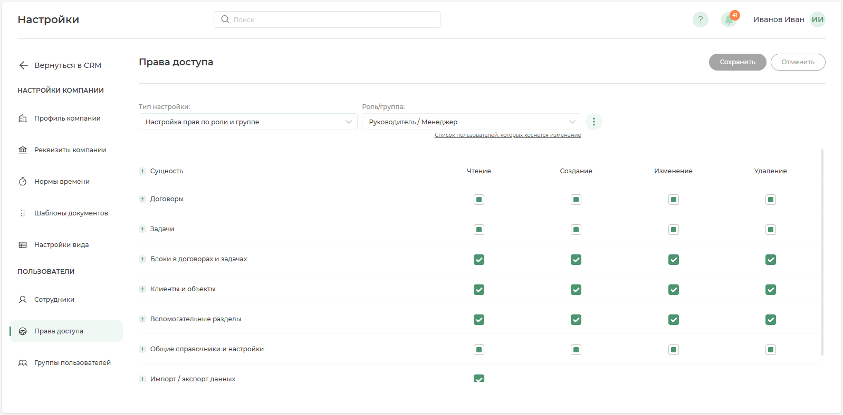Click the permissions table vertical scrollbar
The width and height of the screenshot is (843, 415).
click(x=822, y=252)
